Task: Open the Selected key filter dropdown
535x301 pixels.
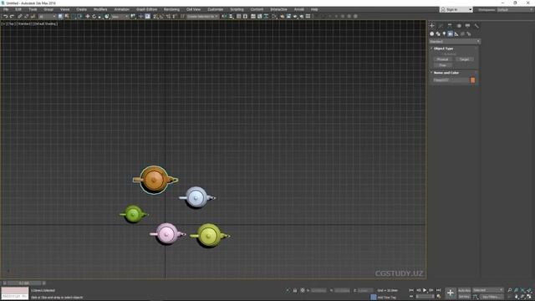Action: pos(488,290)
